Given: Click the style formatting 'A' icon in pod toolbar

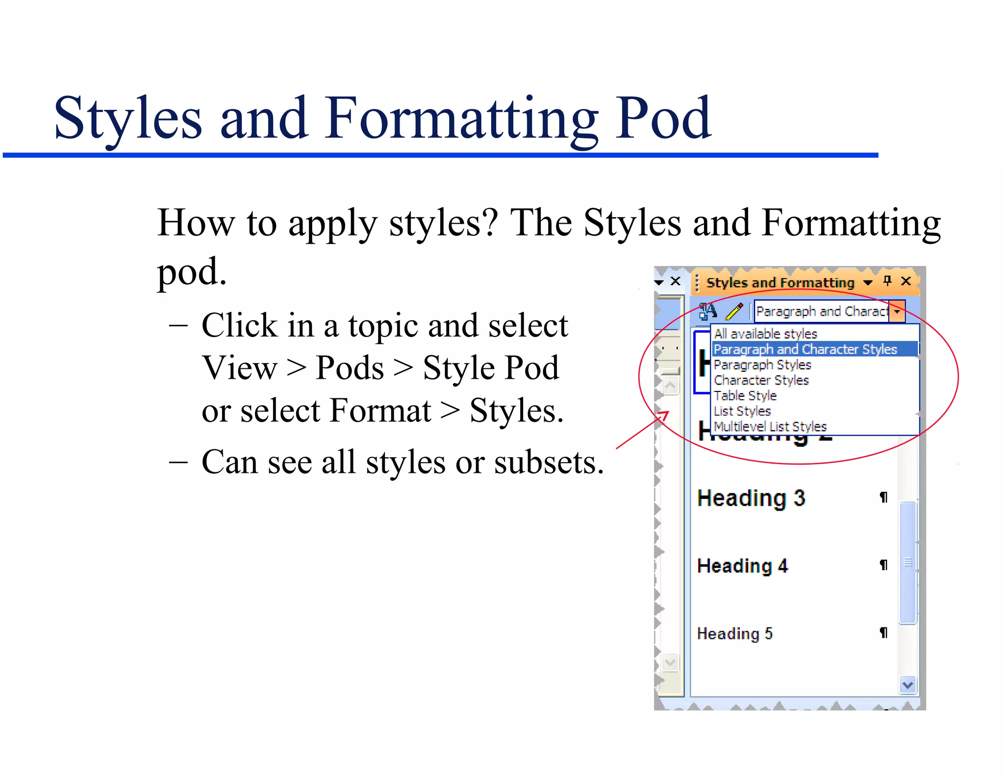Looking at the screenshot, I should [x=707, y=311].
